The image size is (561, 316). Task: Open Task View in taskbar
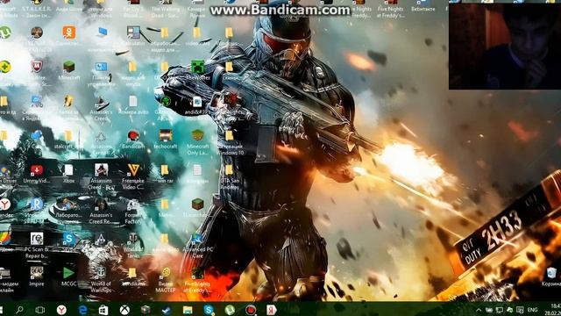pos(40,309)
